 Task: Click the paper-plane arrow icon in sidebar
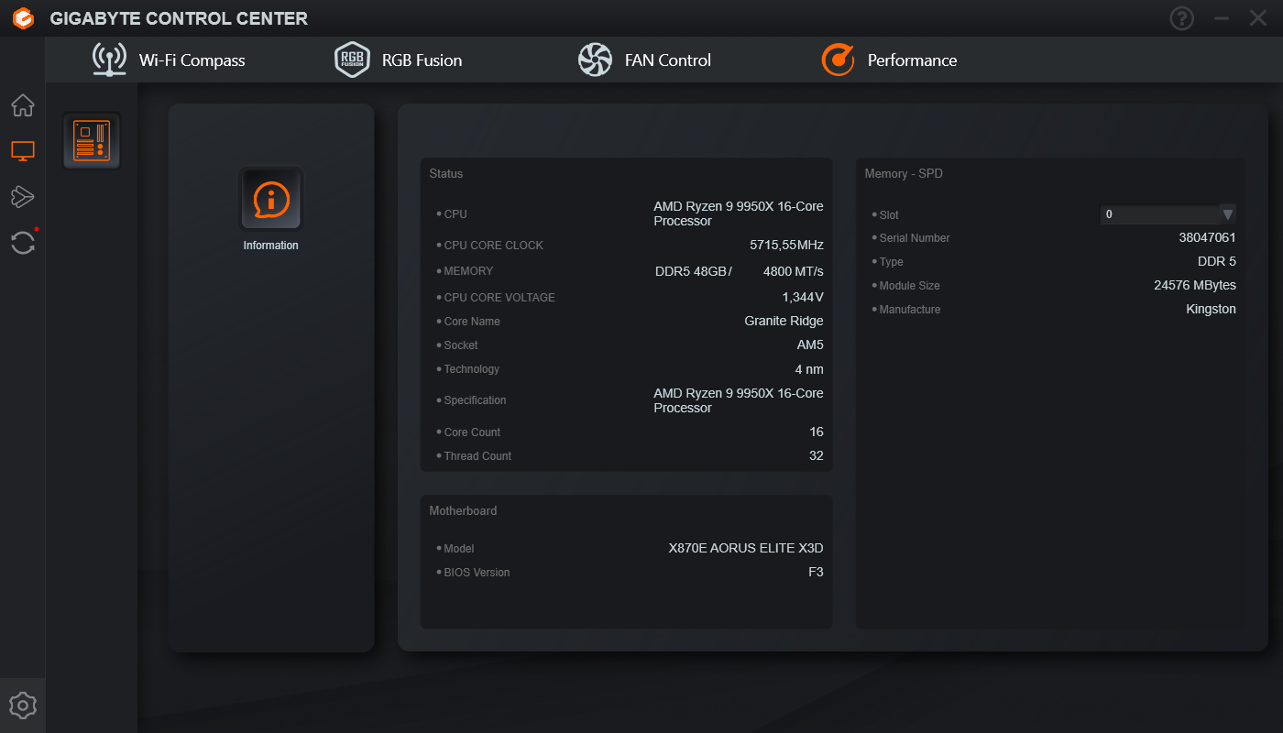coord(23,196)
